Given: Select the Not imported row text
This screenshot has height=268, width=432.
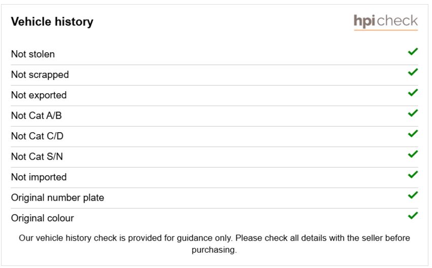Looking at the screenshot, I should pyautogui.click(x=39, y=177).
